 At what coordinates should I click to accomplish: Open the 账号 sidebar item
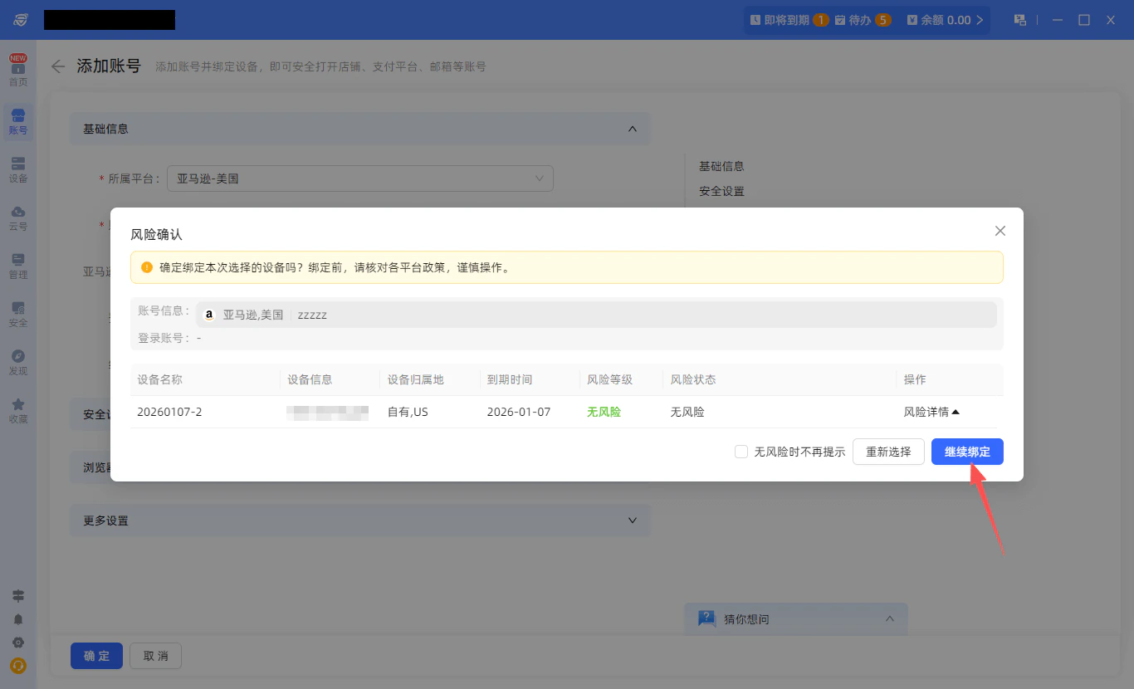click(18, 122)
